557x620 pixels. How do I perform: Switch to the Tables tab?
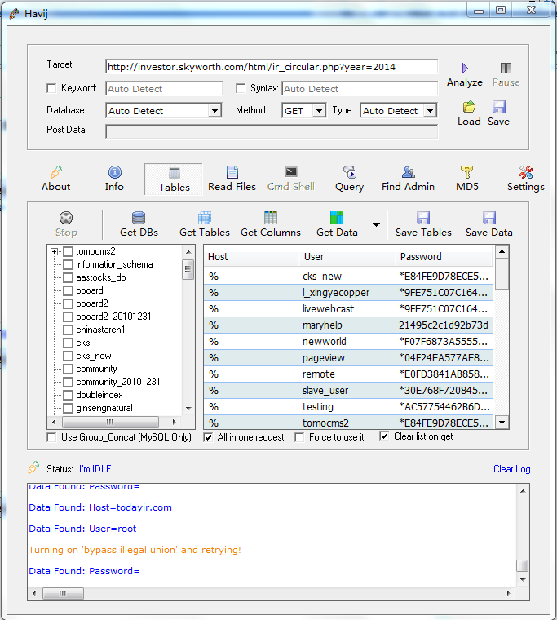tap(174, 179)
